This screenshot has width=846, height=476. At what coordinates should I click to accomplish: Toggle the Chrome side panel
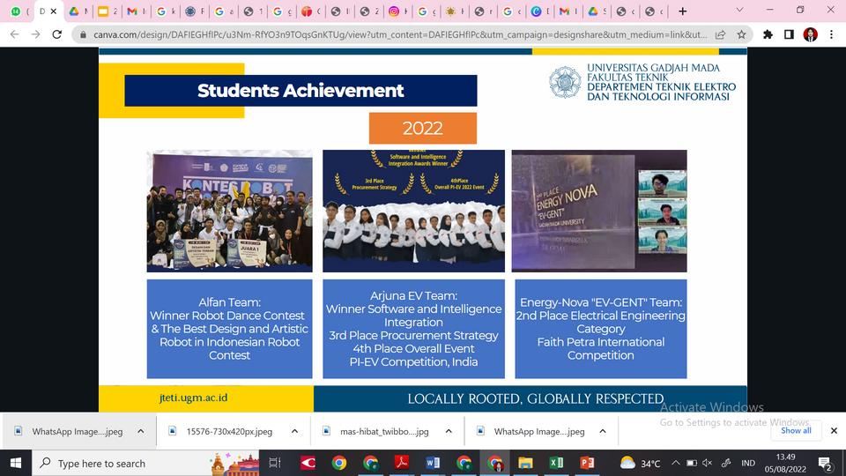(789, 34)
